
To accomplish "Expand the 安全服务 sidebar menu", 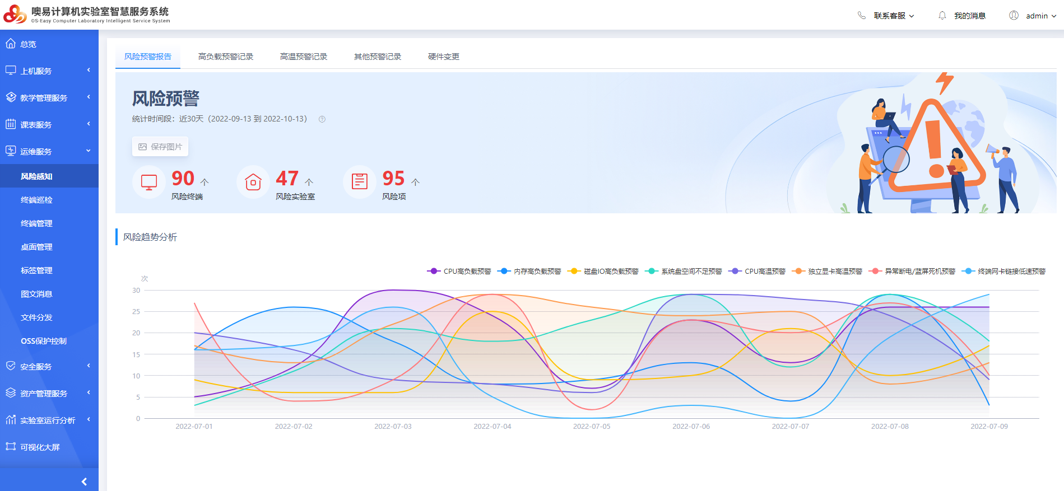I will coord(49,367).
